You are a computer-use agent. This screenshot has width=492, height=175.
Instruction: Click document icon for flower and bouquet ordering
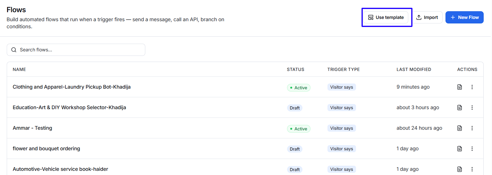click(x=460, y=149)
